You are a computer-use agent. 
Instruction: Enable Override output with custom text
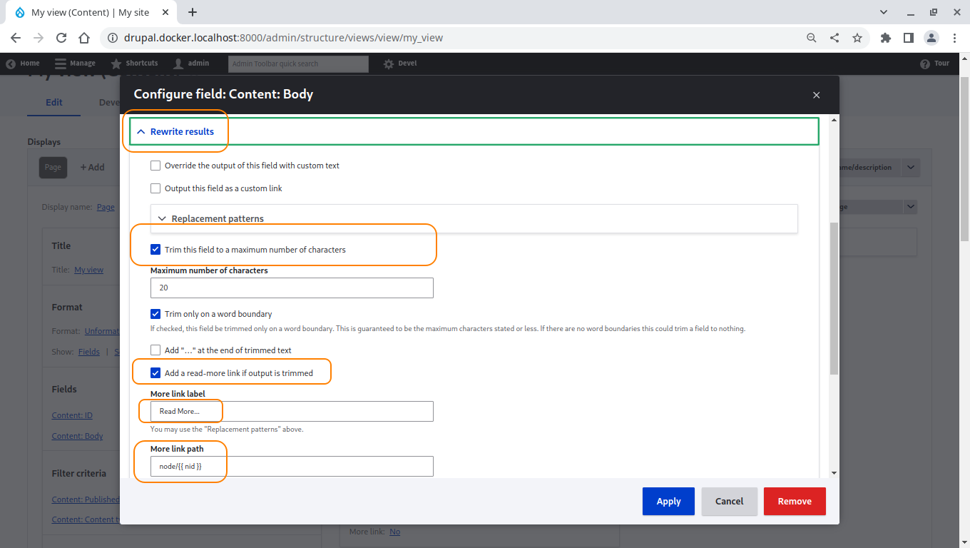[155, 166]
